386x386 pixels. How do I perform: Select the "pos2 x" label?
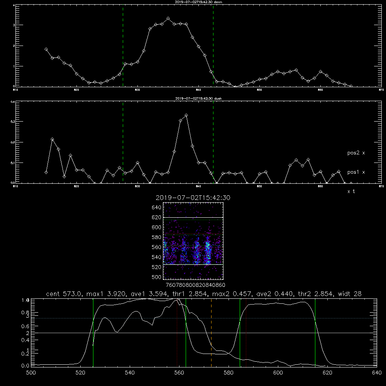coord(356,153)
